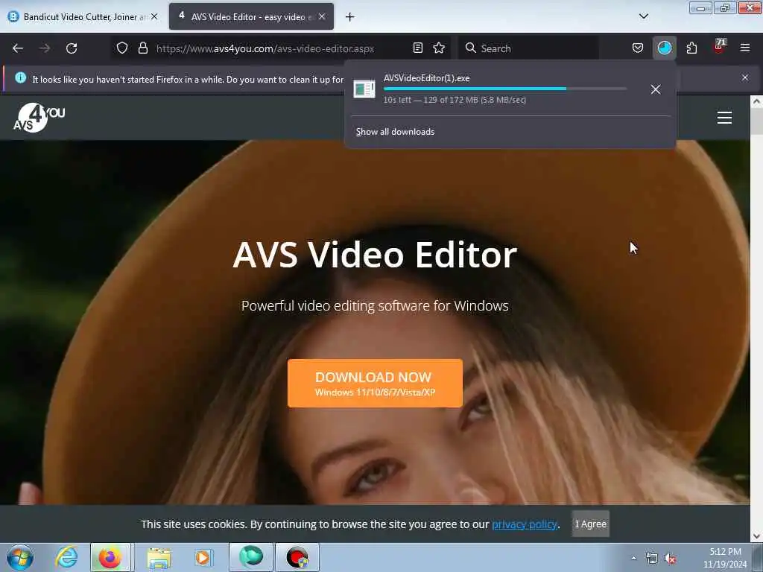The height and width of the screenshot is (572, 763).
Task: Click the page scrollbar down arrow
Action: pyautogui.click(x=756, y=536)
